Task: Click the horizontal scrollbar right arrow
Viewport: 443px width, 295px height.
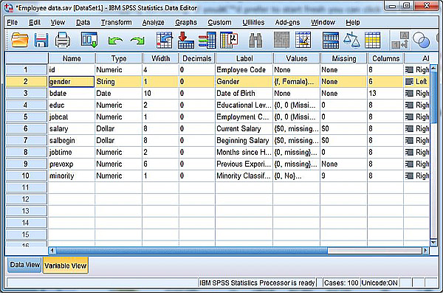Action: tap(425, 251)
